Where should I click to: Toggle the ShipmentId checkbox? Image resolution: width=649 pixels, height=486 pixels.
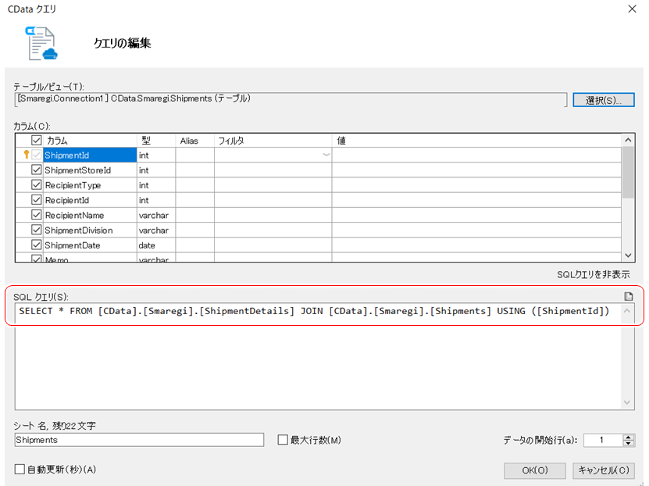coord(37,155)
